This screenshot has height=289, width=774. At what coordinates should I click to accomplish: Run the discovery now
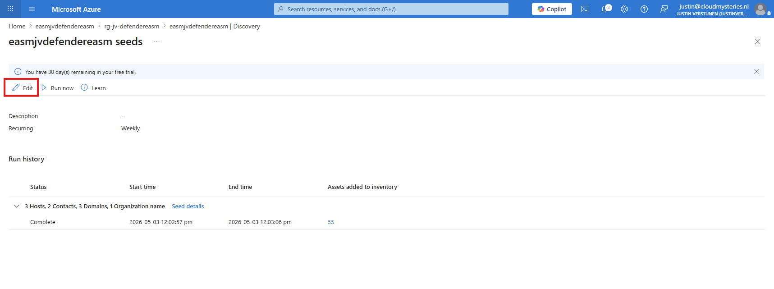coord(58,88)
